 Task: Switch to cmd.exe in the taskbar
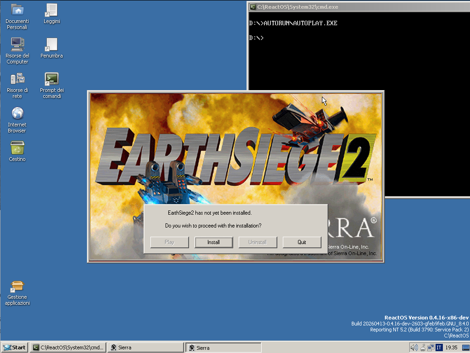(x=68, y=347)
